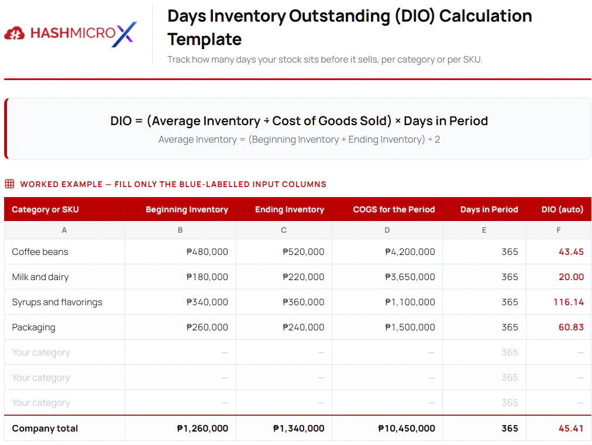Click the Worked Example section heading
The height and width of the screenshot is (445, 592).
(173, 184)
